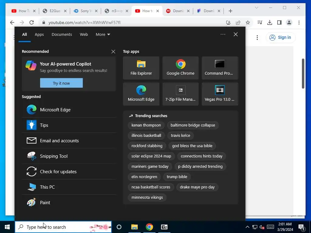Open Microsoft Edge from Suggested list
This screenshot has height=233, width=311.
pyautogui.click(x=69, y=110)
